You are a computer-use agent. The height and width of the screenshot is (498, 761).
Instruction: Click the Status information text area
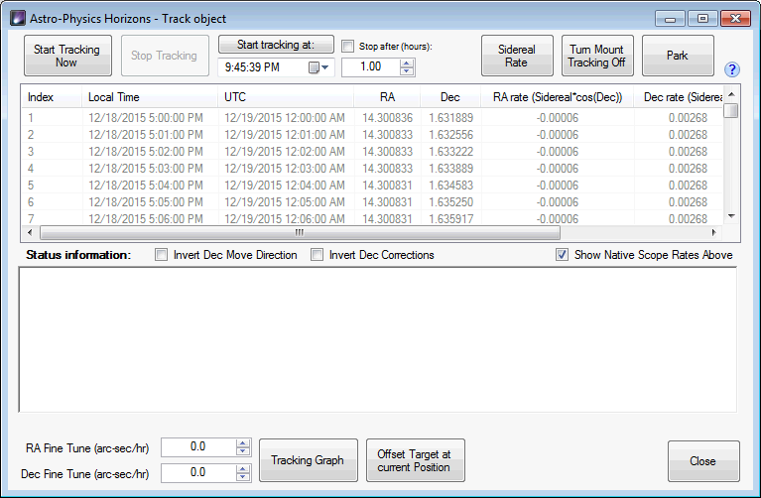coord(378,339)
